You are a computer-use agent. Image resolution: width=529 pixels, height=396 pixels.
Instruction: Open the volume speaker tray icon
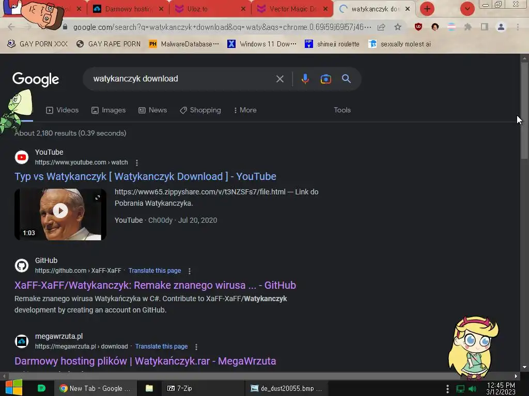tap(472, 389)
